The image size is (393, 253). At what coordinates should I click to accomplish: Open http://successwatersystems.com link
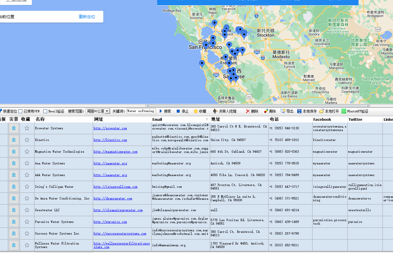point(120,233)
